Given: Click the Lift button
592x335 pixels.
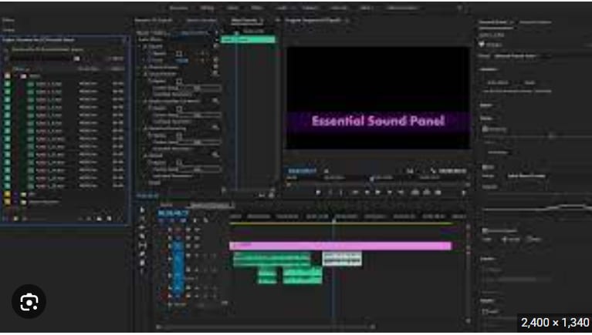Looking at the screenshot, I should (415, 193).
